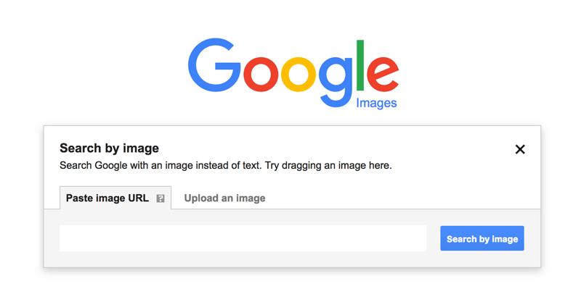
Task: Click white dialog space between heading and X
Action: click(334, 148)
